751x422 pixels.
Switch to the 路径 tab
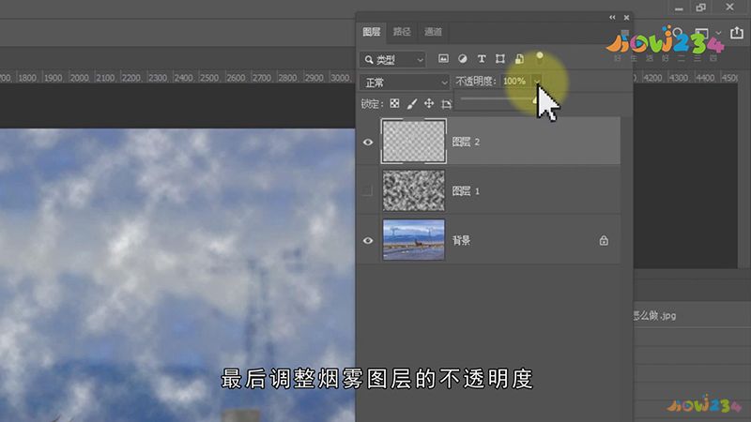(x=402, y=32)
